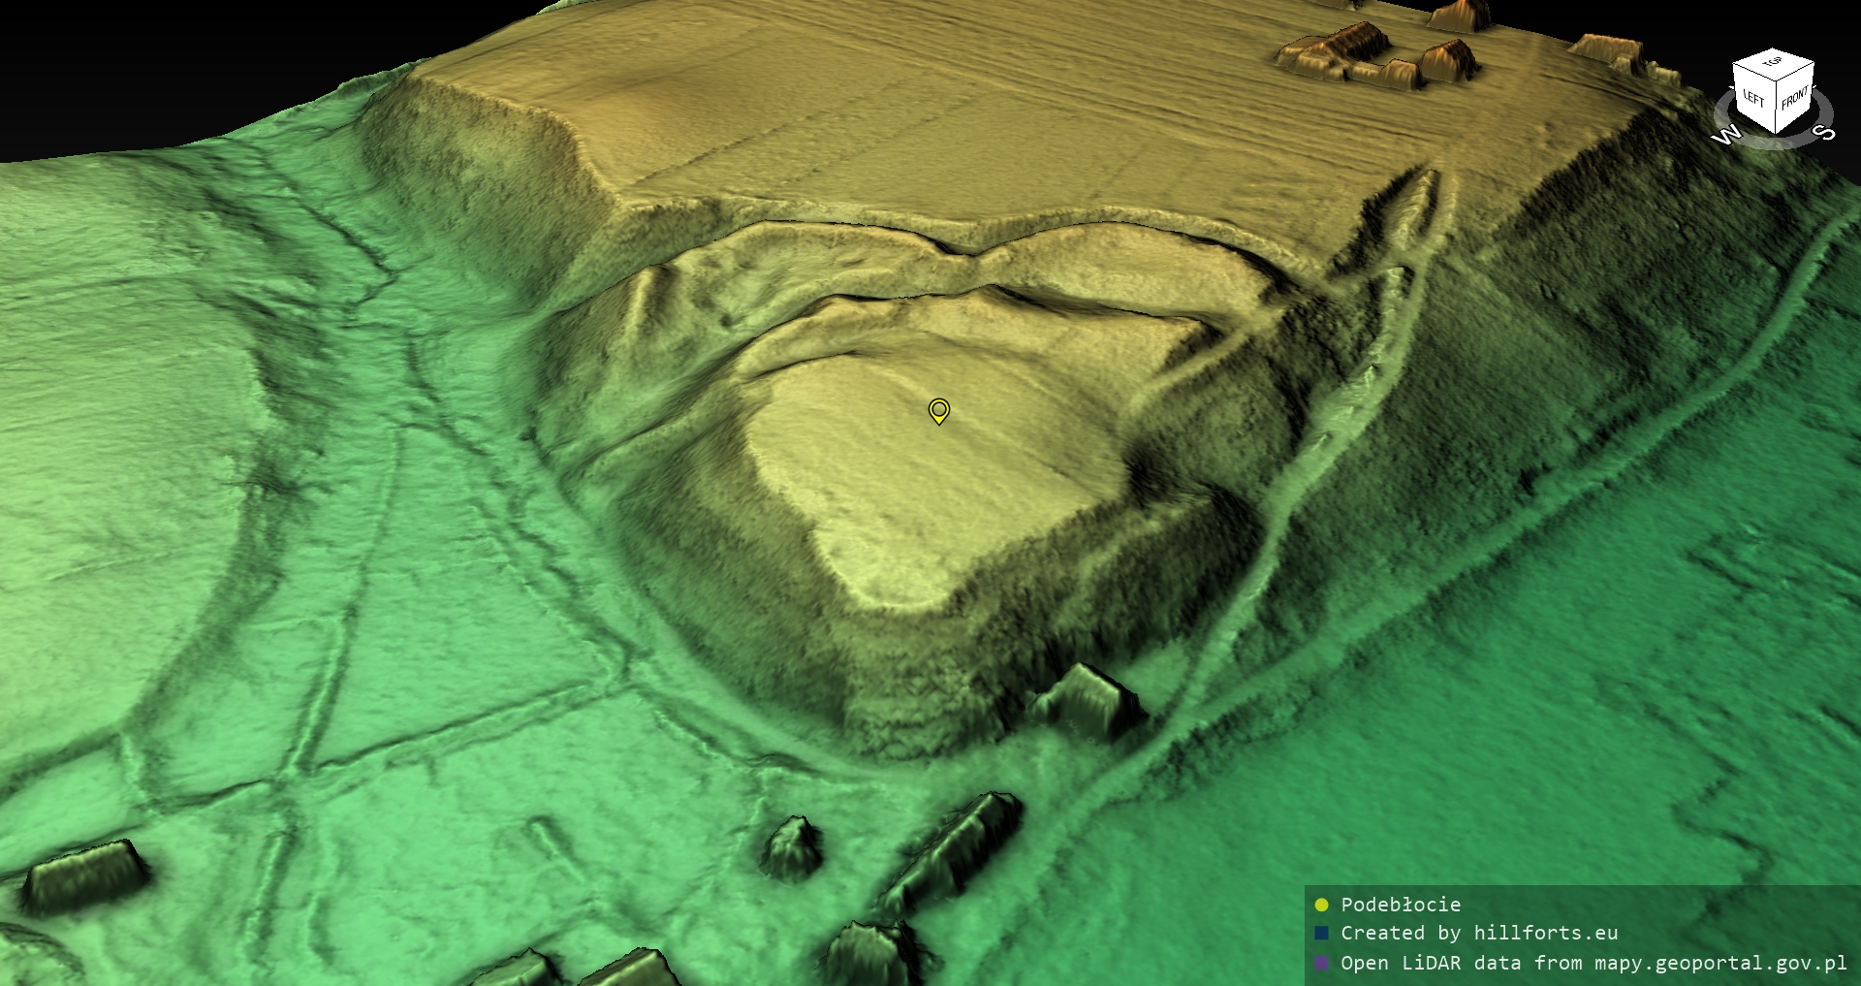Click the building at the hillfort's base
This screenshot has width=1861, height=986.
(x=1088, y=700)
